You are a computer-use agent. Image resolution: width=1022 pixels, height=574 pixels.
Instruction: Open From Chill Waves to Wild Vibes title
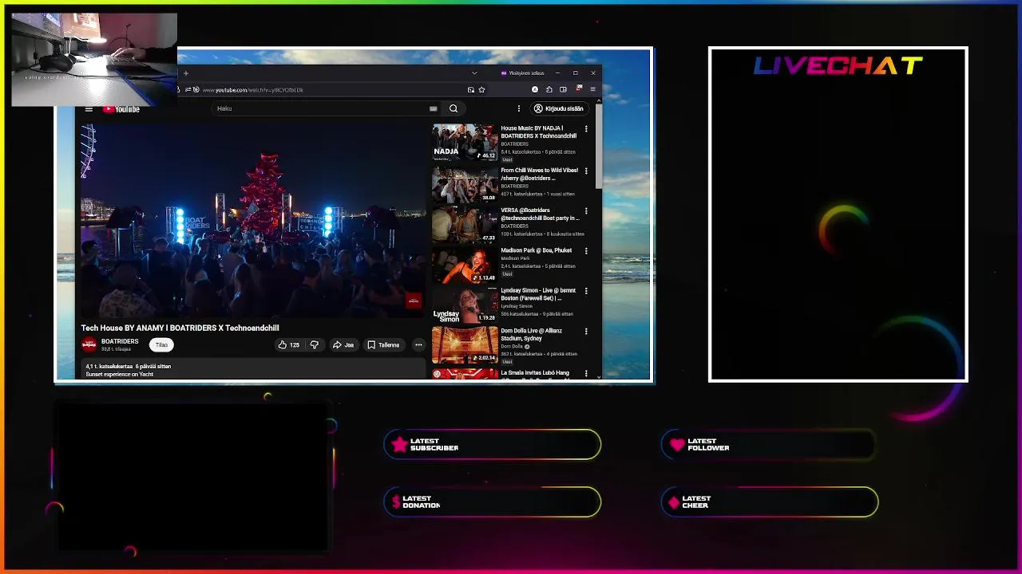(539, 174)
